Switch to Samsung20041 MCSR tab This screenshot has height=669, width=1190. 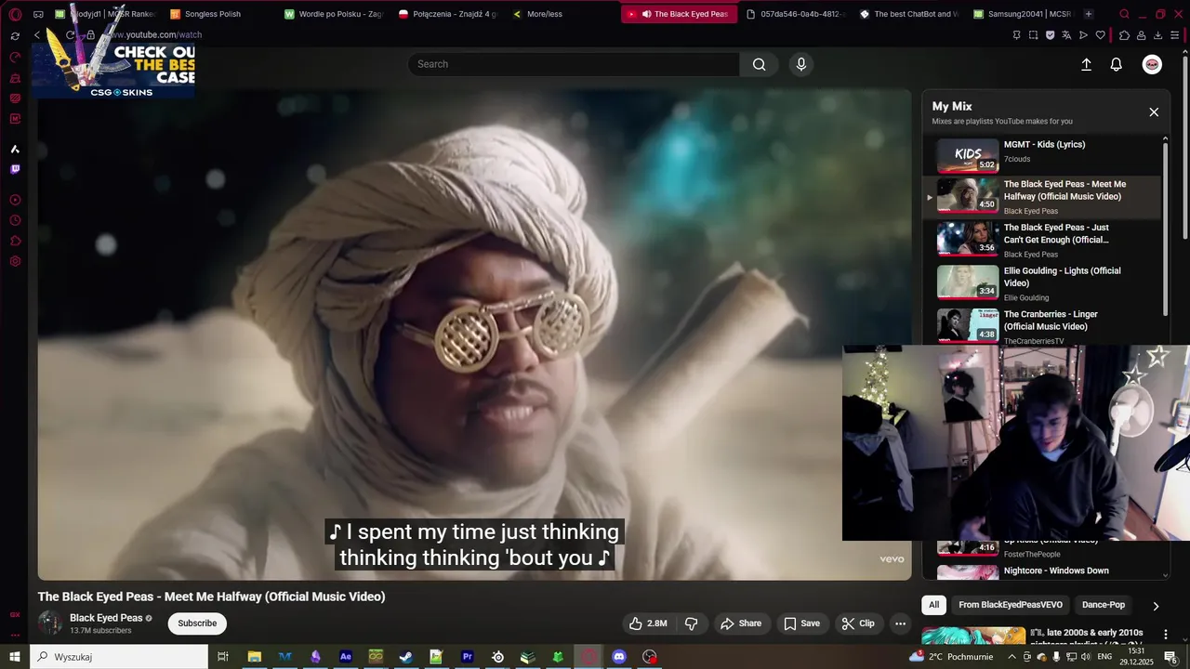(1023, 14)
